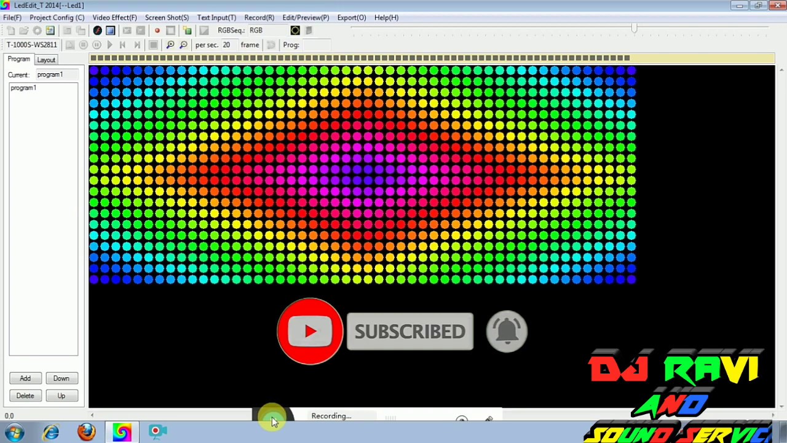
Task: Open the Edit/Preview(P) menu
Action: pos(306,17)
